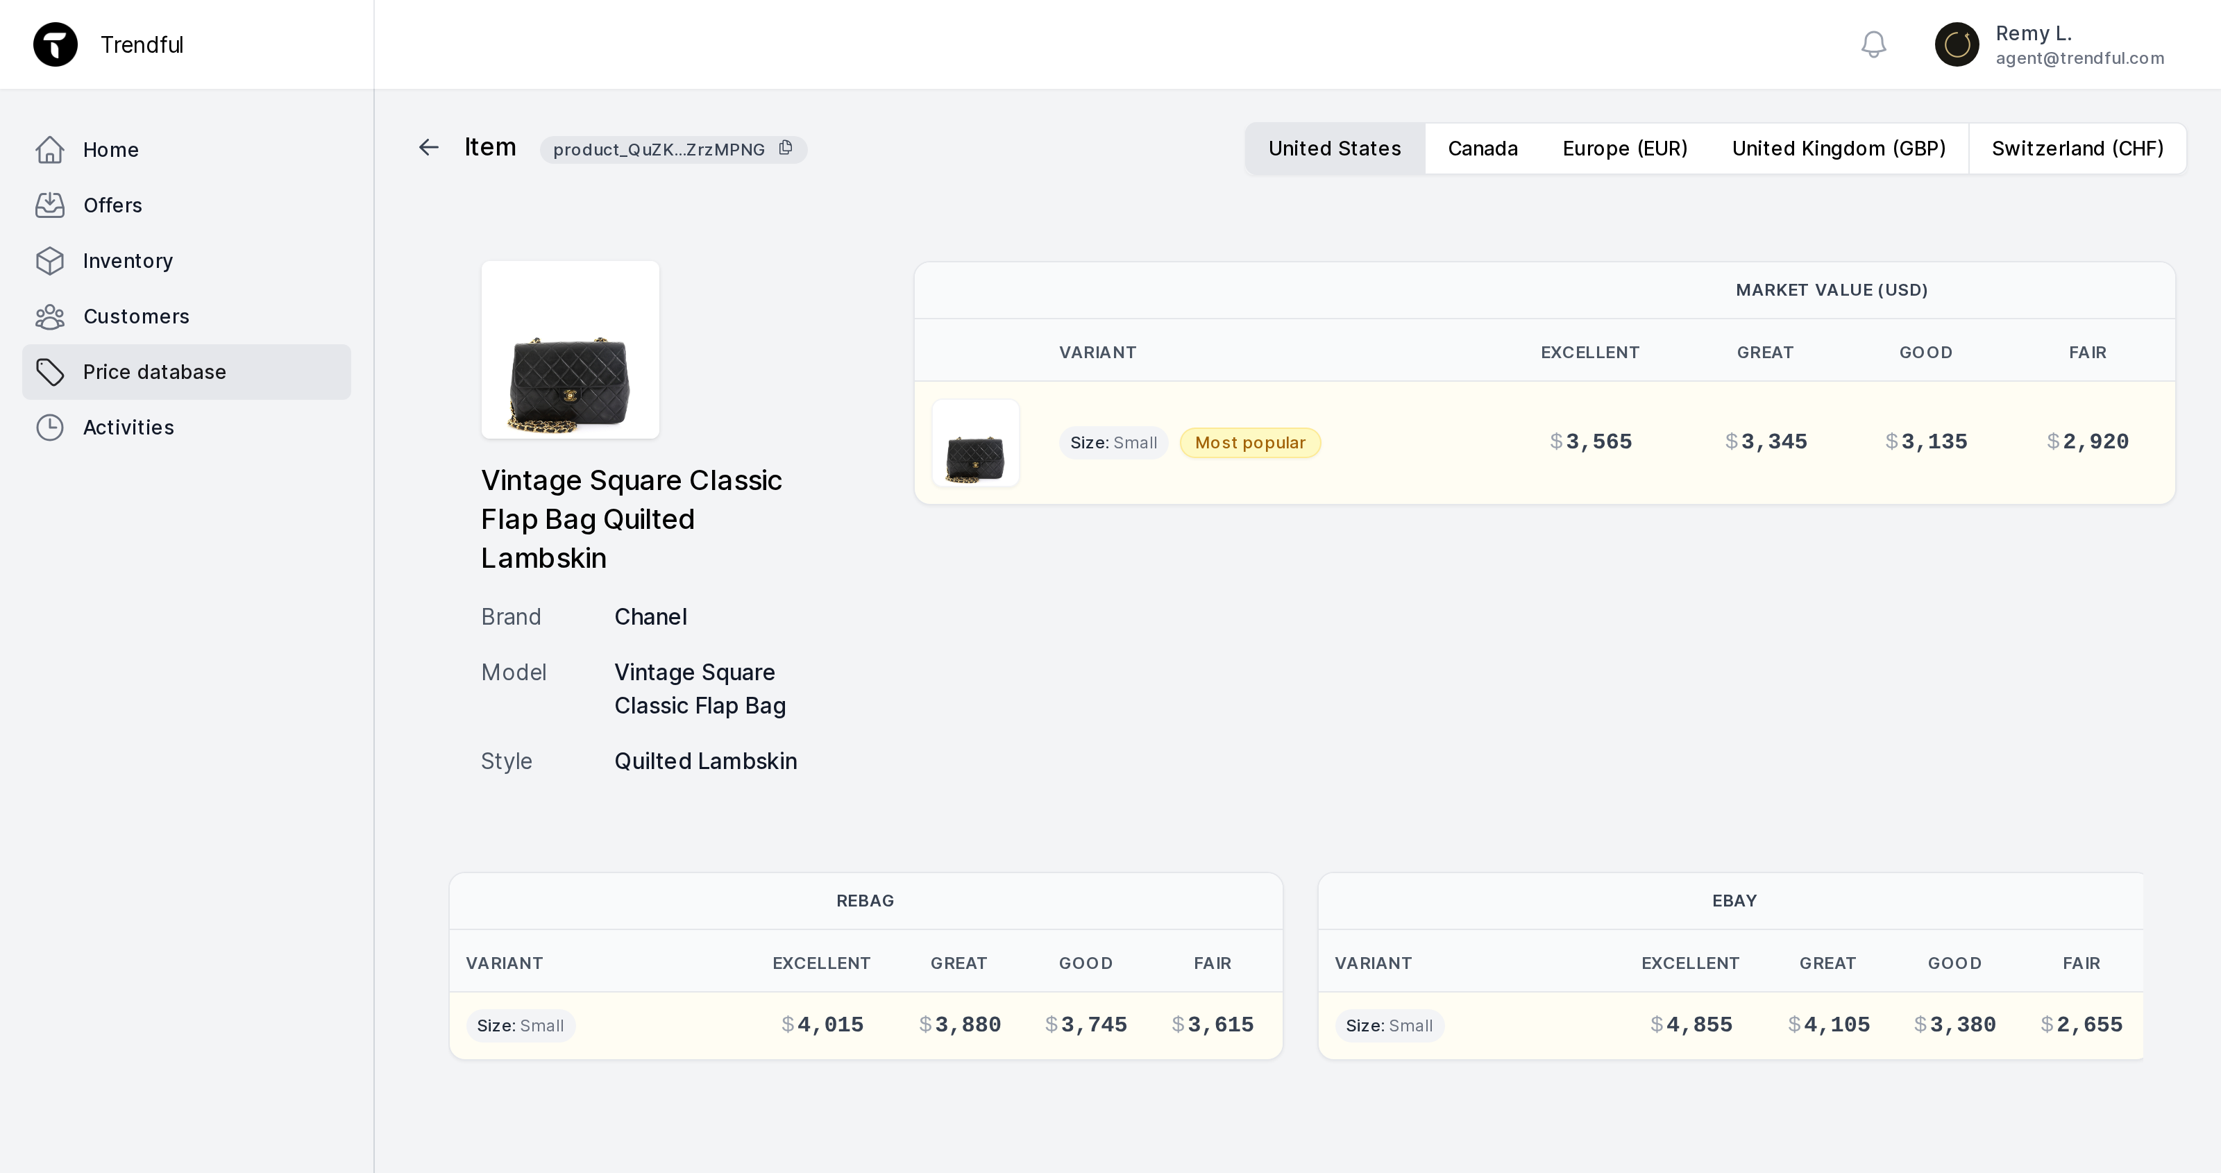Click the small variant bag thumbnail

coord(975,442)
